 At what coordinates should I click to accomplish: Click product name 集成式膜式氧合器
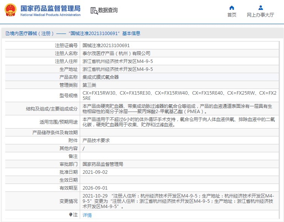pos(100,77)
